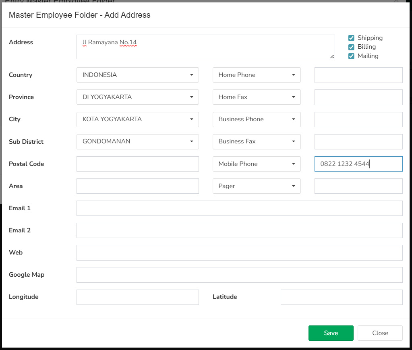Image resolution: width=412 pixels, height=350 pixels.
Task: Open the Country dropdown showing INDONESIA
Action: point(137,75)
